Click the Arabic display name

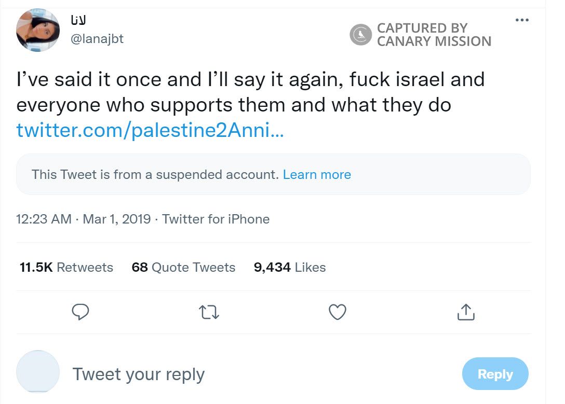[x=78, y=20]
